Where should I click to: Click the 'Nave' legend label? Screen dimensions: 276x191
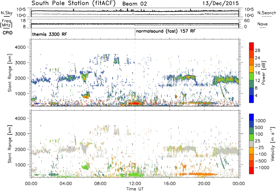263,24
